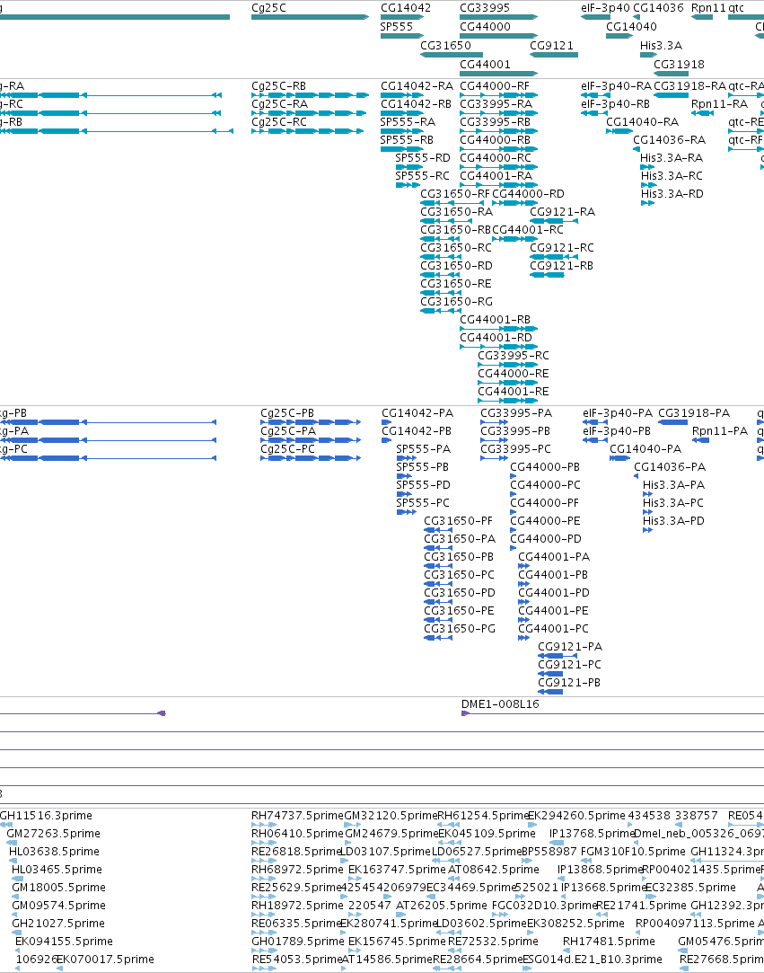The height and width of the screenshot is (973, 764).
Task: Click the CG44001-RD transcript label
Action: 496,338
